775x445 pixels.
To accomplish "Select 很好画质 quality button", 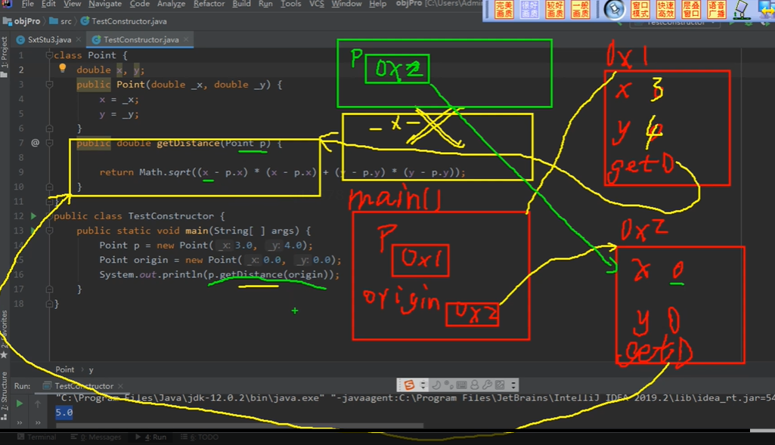I will [x=529, y=10].
